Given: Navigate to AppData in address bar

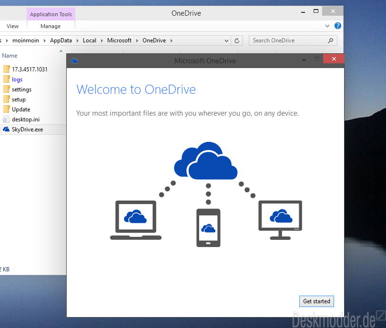Looking at the screenshot, I should coord(61,40).
